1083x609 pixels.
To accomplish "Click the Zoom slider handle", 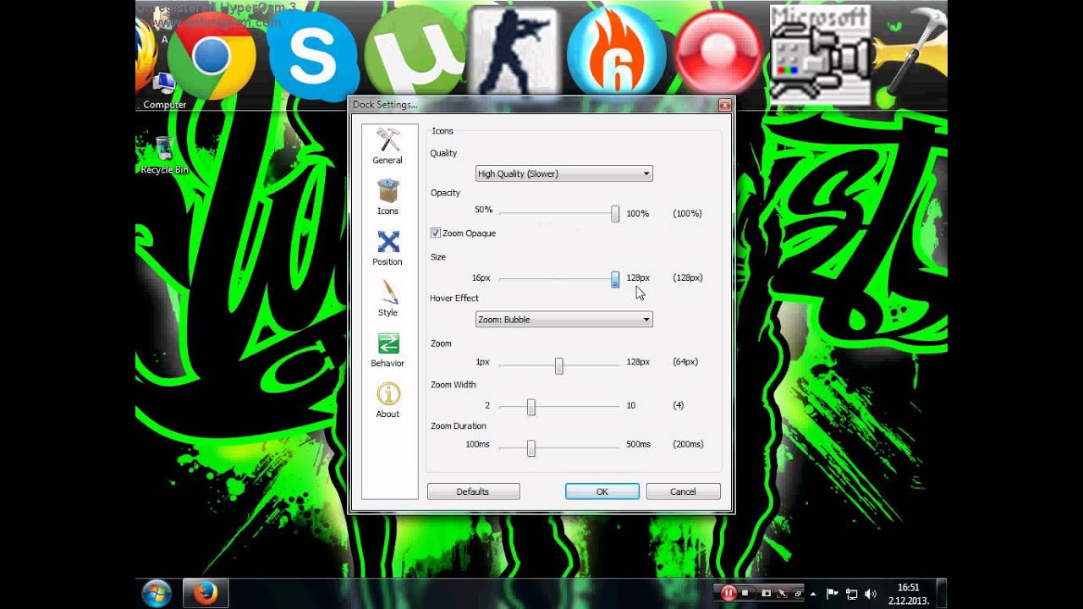I will (x=559, y=365).
